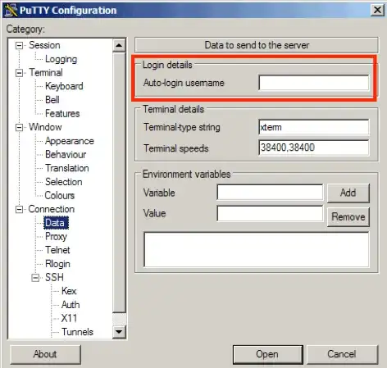Select the SSH category
The height and width of the screenshot is (368, 387).
[x=54, y=277]
